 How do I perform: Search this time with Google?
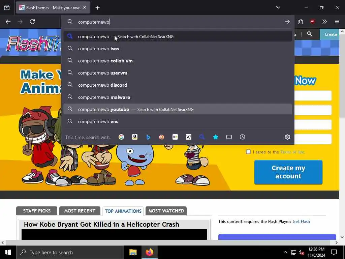[121, 137]
